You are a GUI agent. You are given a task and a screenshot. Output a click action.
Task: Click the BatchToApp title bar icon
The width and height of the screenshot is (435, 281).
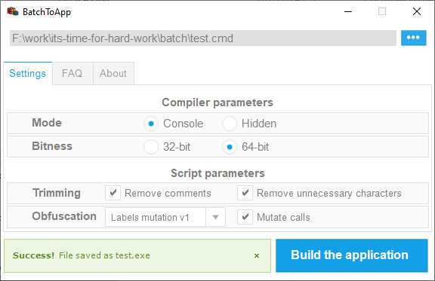pyautogui.click(x=13, y=11)
